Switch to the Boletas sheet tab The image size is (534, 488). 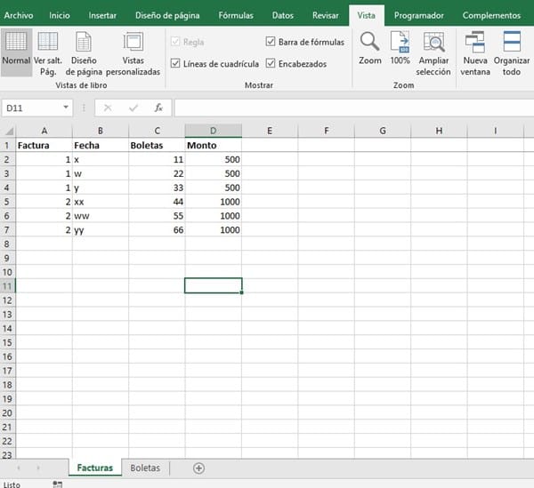(145, 468)
